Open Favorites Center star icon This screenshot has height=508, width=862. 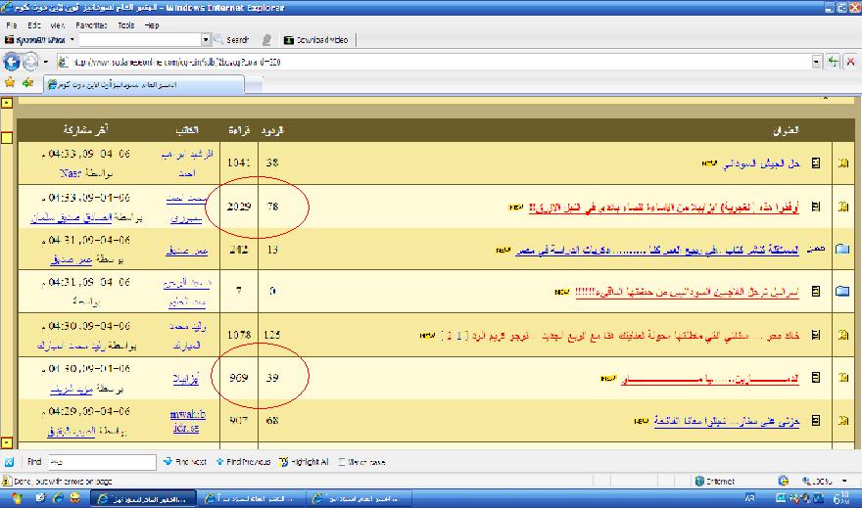pyautogui.click(x=10, y=83)
